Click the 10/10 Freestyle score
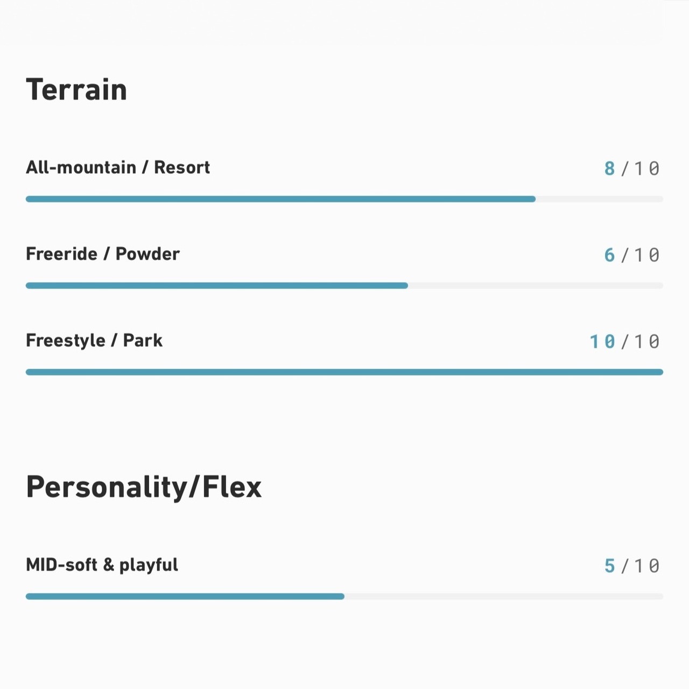Viewport: 689px width, 689px height. pyautogui.click(x=625, y=342)
